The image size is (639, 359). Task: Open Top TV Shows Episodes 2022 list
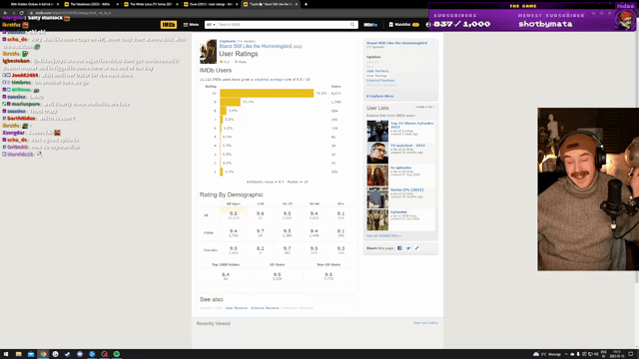[x=412, y=125]
